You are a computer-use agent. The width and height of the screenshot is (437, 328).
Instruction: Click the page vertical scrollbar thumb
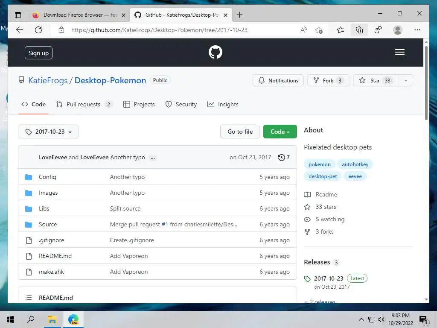(426, 83)
